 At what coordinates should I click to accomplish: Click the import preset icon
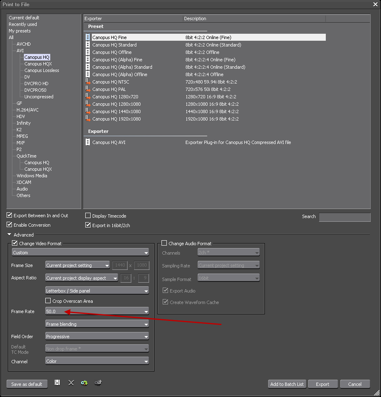point(84,383)
